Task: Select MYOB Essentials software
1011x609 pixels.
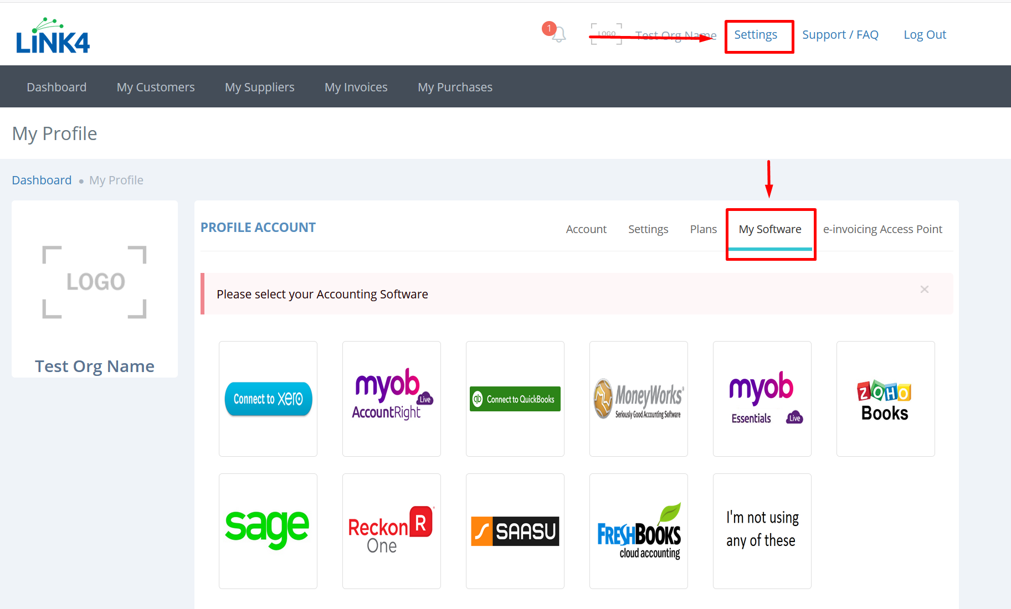Action: pos(762,399)
